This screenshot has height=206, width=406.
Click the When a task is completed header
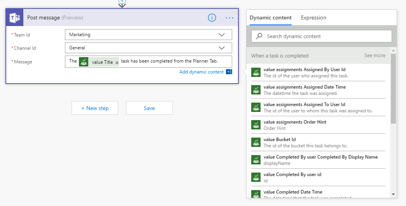[x=280, y=56]
